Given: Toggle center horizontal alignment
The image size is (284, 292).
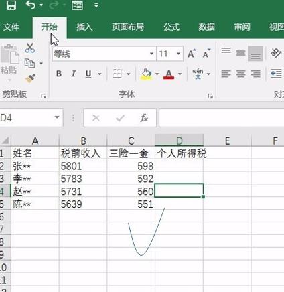Looking at the screenshot, I should [x=240, y=74].
